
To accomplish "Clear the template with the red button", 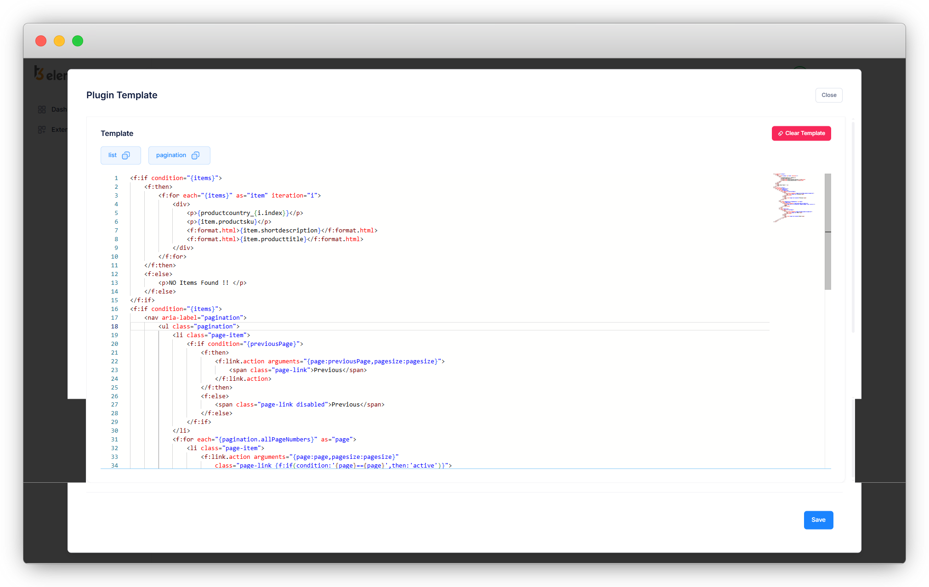I will [x=801, y=133].
